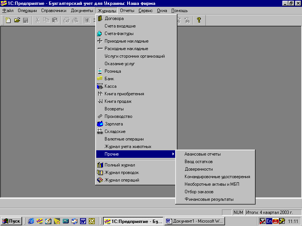Click the binoculars icon beside the Help icon
The image size is (302, 226).
point(187,20)
